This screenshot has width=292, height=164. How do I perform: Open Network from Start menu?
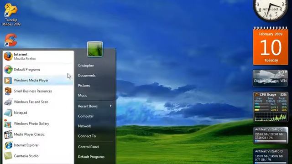click(84, 126)
